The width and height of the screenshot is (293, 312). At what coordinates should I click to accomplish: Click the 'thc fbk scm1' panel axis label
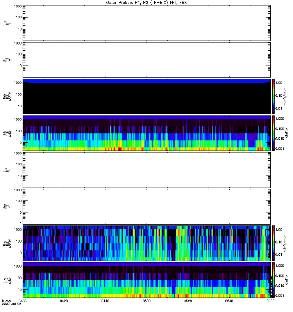7,280
